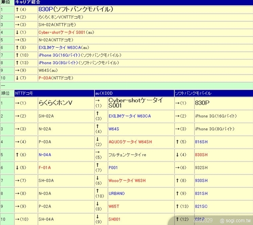This screenshot has height=225, width=253.
Task: Open blue 816SH entry
Action: [x=201, y=142]
